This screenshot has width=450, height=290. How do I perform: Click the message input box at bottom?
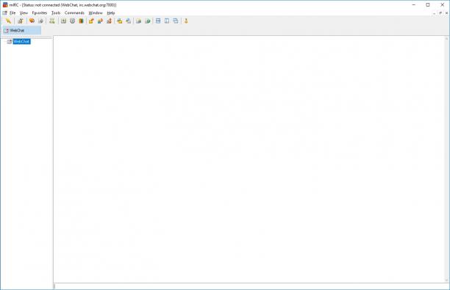coord(251,286)
